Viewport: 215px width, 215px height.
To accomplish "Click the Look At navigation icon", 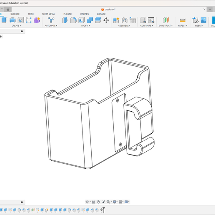I will coord(93,202).
